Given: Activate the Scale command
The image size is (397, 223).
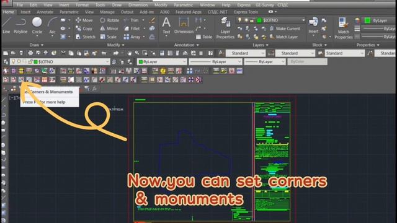Looking at the screenshot, I should [109, 37].
